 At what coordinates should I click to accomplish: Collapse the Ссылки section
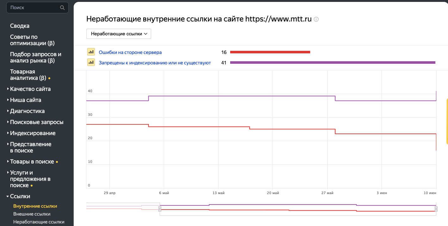click(x=20, y=196)
